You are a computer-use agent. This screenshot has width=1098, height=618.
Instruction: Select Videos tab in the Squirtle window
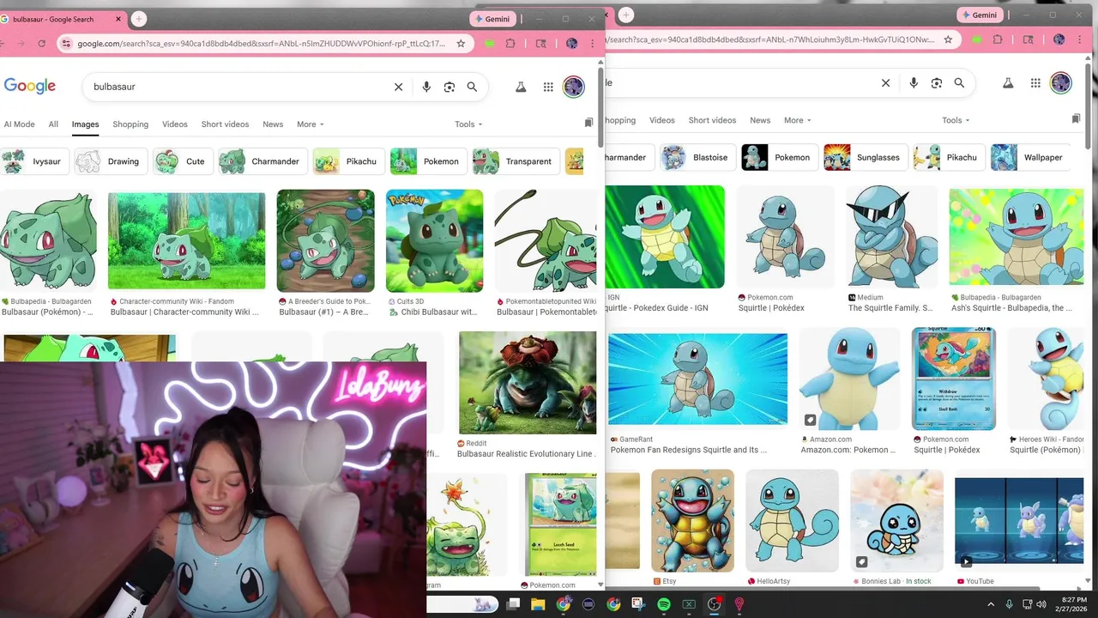click(662, 120)
